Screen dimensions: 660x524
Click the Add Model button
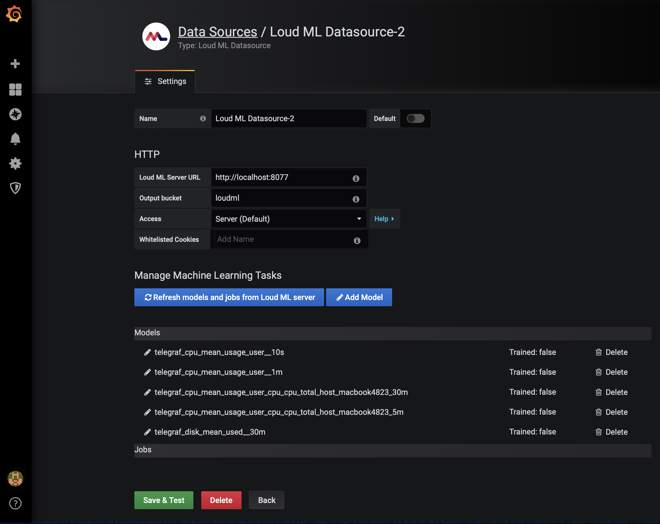tap(359, 297)
